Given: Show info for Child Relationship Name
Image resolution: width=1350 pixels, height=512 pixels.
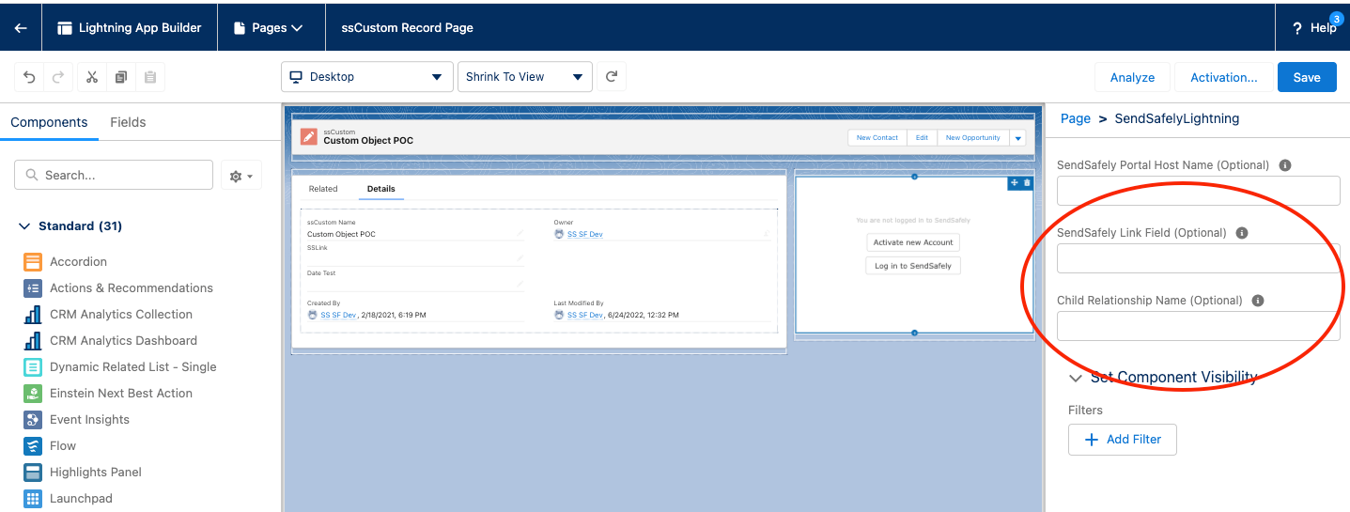Looking at the screenshot, I should point(1258,301).
